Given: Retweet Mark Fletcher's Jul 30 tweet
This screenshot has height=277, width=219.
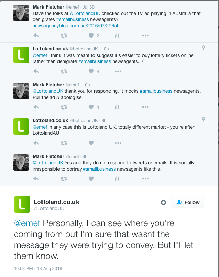Looking at the screenshot, I should [x=64, y=35].
